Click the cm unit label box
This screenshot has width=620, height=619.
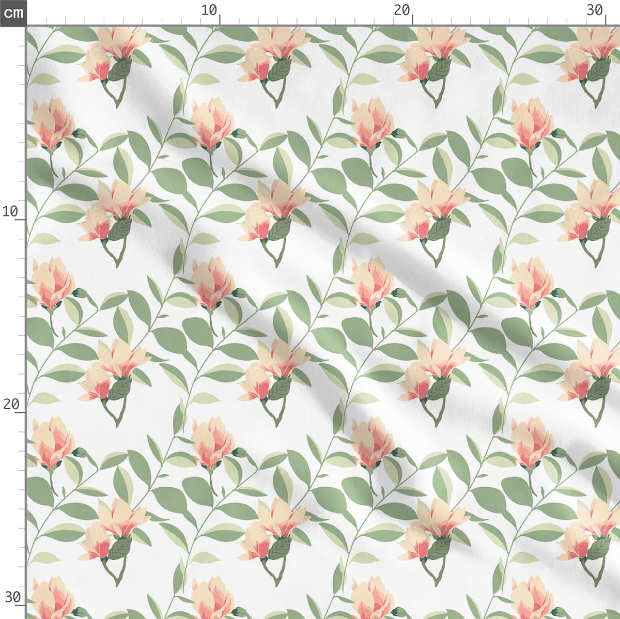click(13, 12)
